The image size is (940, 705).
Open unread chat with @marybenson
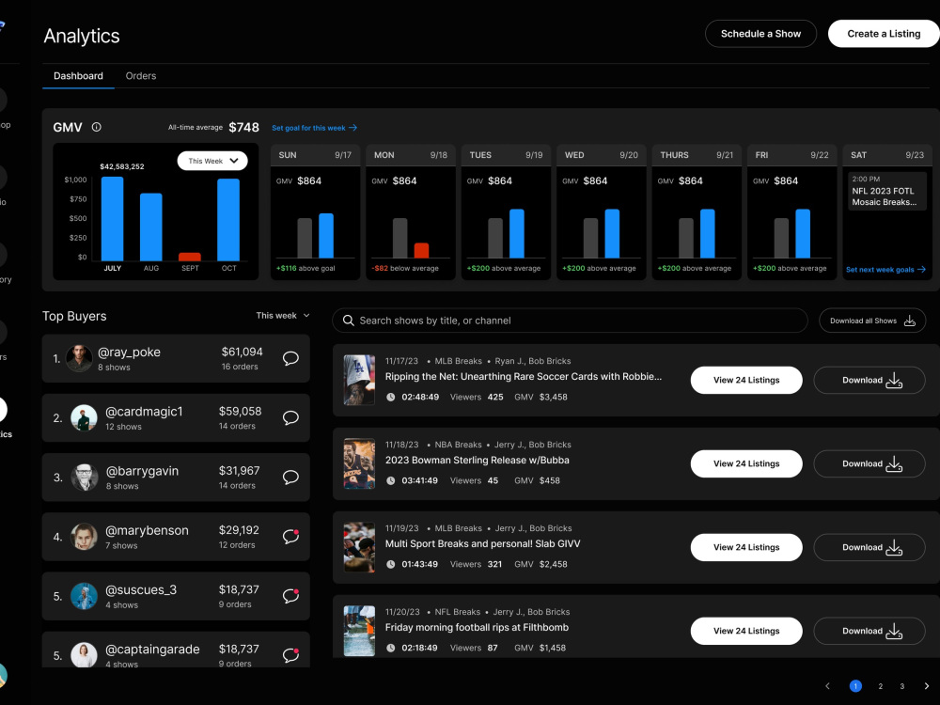point(290,537)
